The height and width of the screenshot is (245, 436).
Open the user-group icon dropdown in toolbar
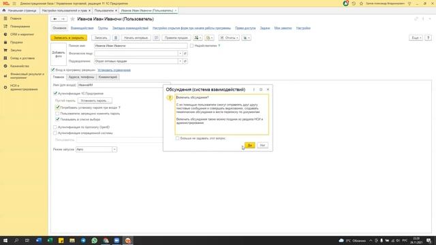click(198, 38)
